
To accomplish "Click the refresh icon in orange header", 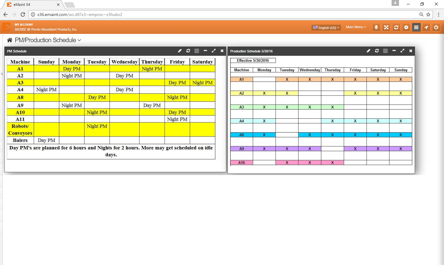I will (396, 27).
